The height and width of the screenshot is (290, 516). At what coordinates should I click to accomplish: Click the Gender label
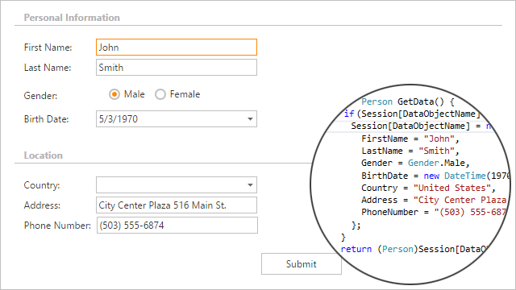[40, 96]
